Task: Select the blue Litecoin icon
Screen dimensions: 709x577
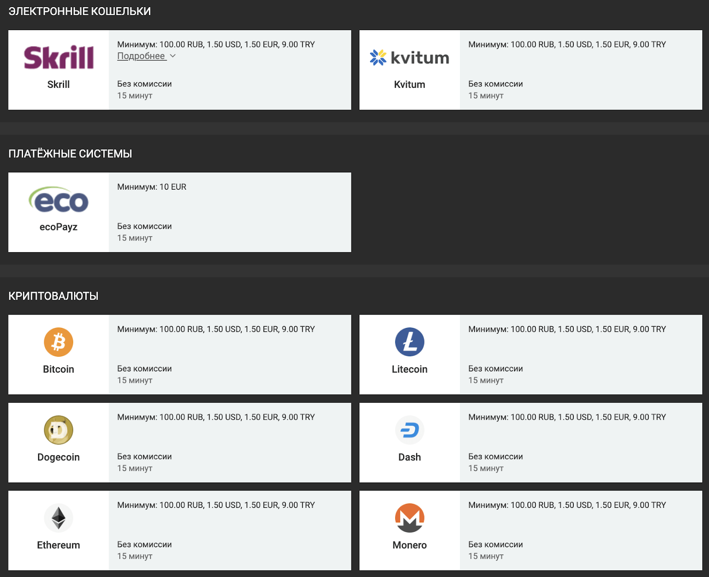Action: tap(409, 342)
